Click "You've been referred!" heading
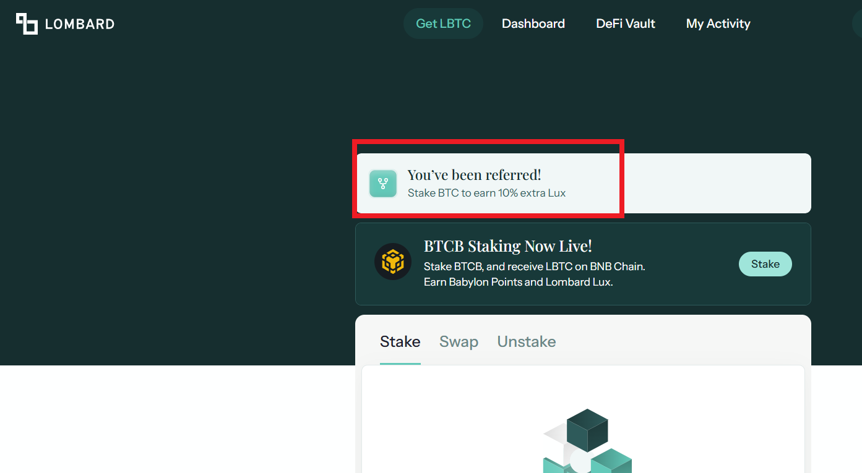This screenshot has height=473, width=862. (x=474, y=175)
